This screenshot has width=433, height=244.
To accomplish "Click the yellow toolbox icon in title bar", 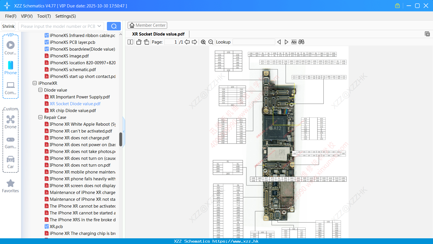I will click(x=397, y=6).
